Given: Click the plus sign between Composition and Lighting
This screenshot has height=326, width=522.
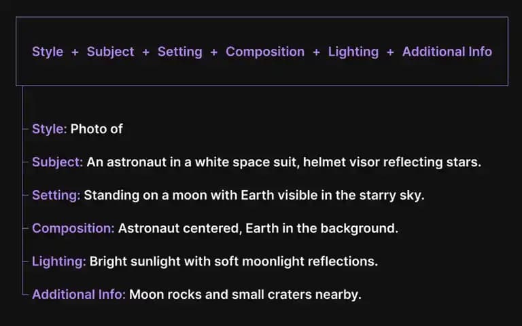Looking at the screenshot, I should tap(316, 52).
